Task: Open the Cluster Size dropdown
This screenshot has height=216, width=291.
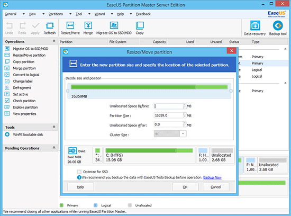Action: click(183, 134)
